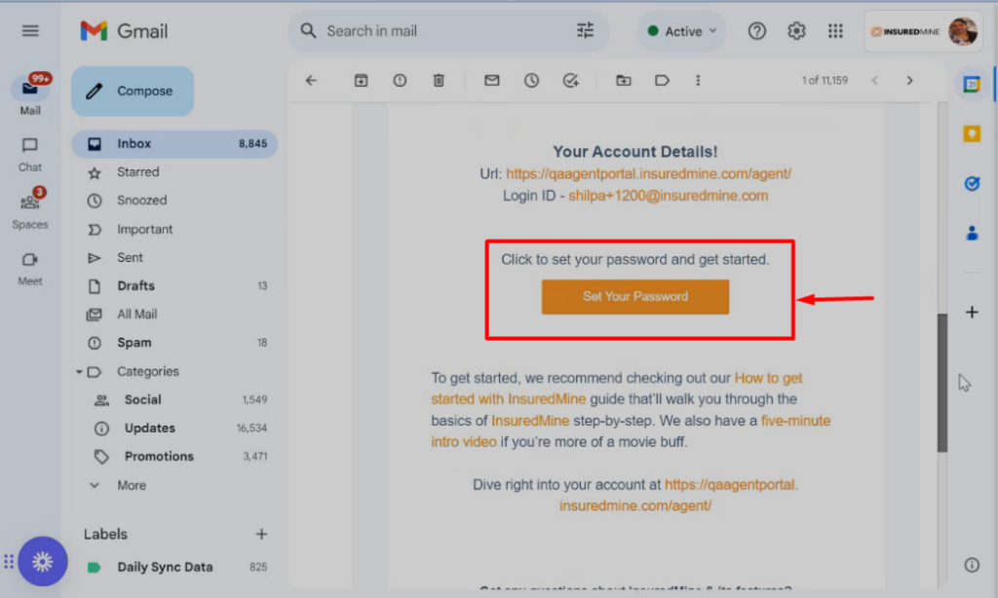Delete this email with trash icon
Screen dimensions: 998x598
tap(439, 80)
